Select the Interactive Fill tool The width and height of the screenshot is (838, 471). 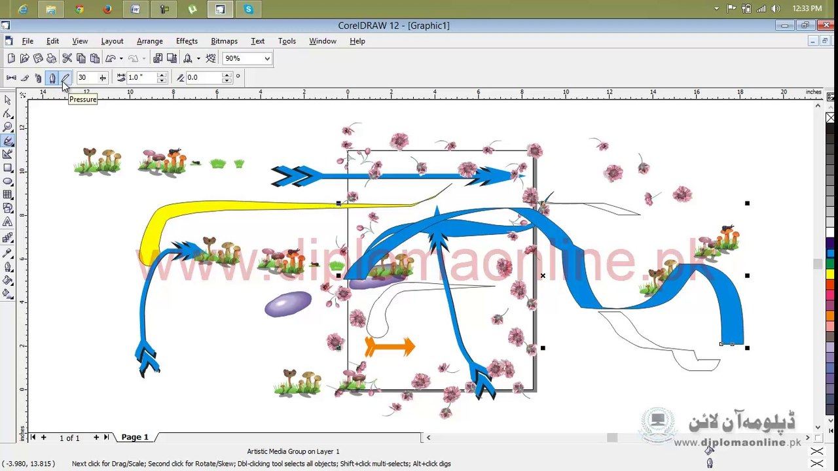(8, 294)
